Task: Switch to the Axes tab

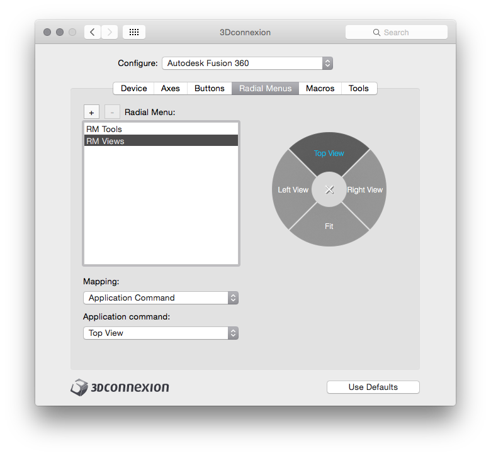Action: [171, 89]
